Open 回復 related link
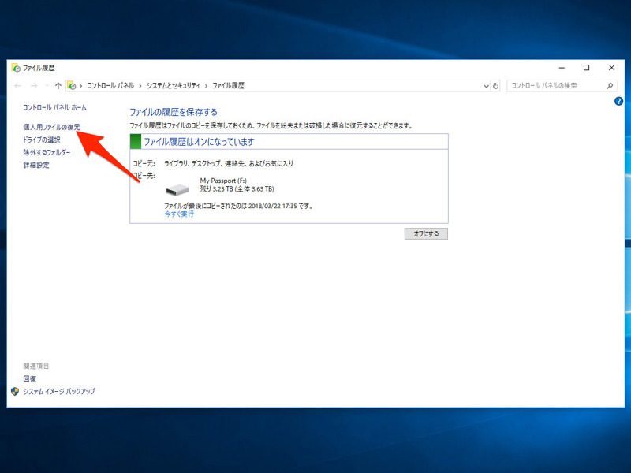The width and height of the screenshot is (631, 473). coord(30,378)
